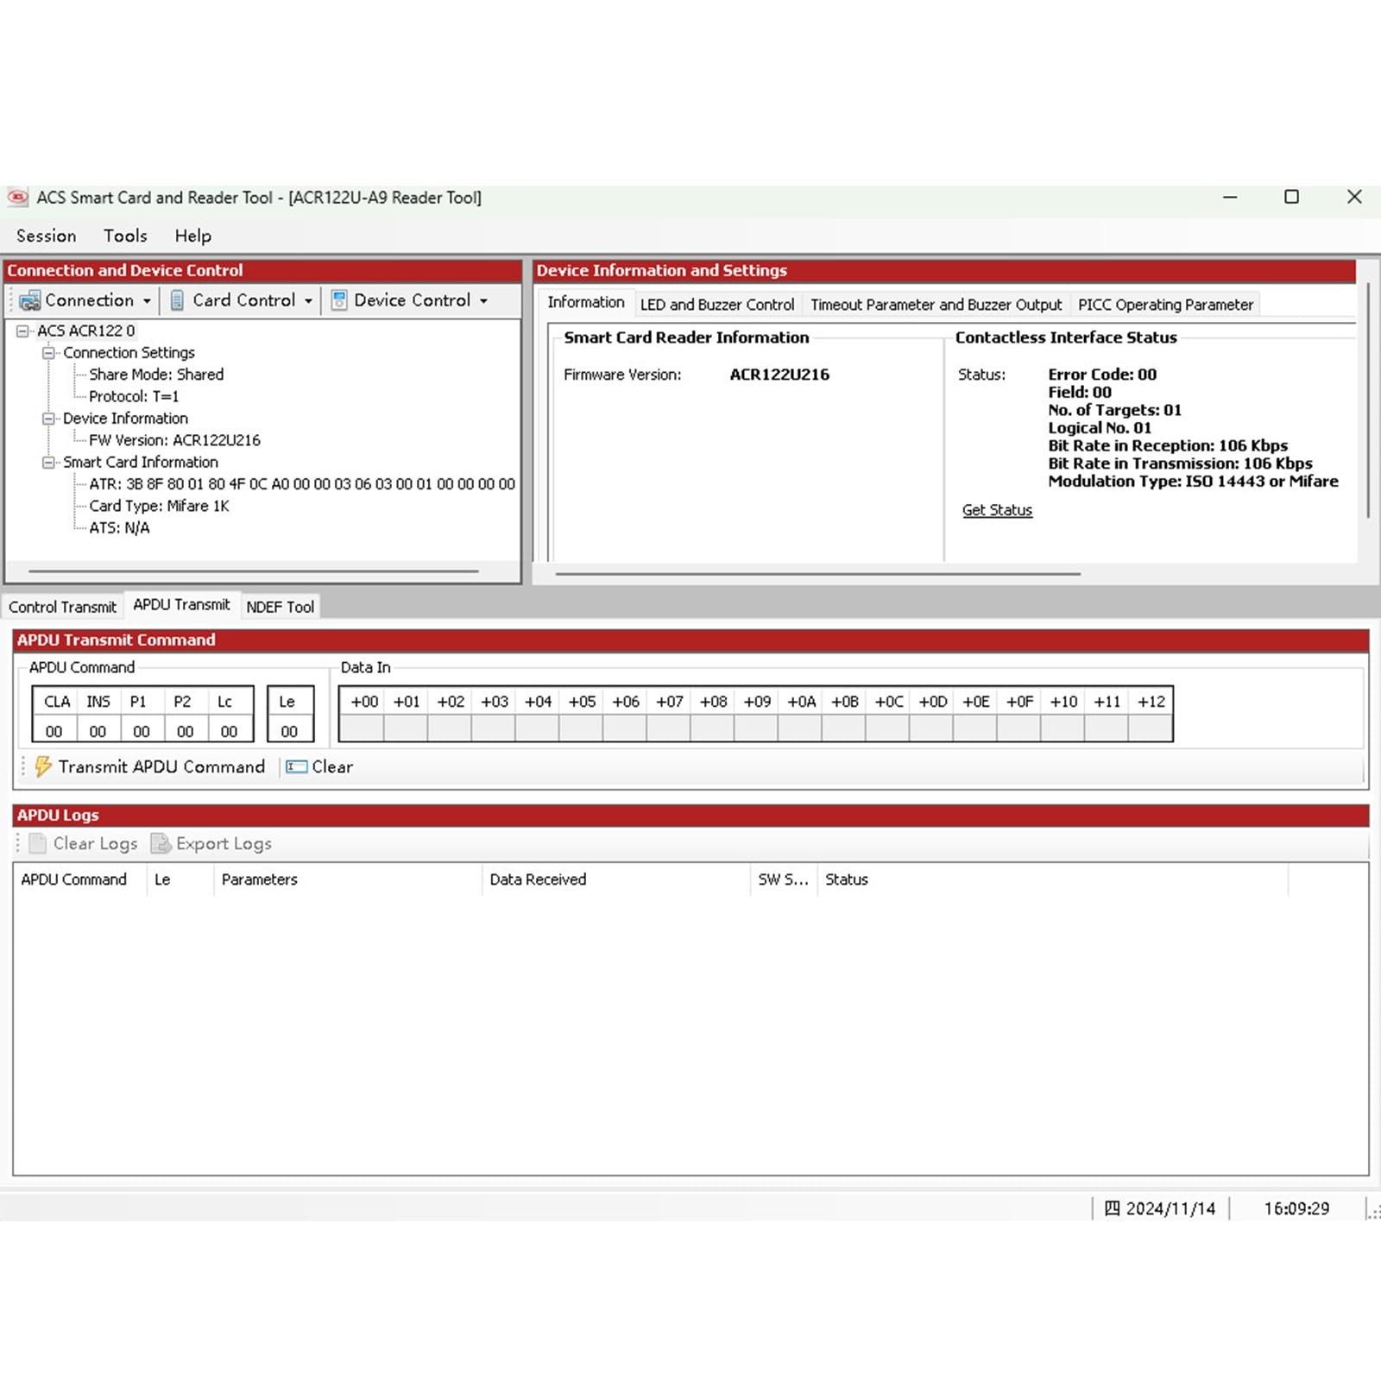The height and width of the screenshot is (1381, 1381).
Task: Open the Tools menu
Action: point(125,236)
